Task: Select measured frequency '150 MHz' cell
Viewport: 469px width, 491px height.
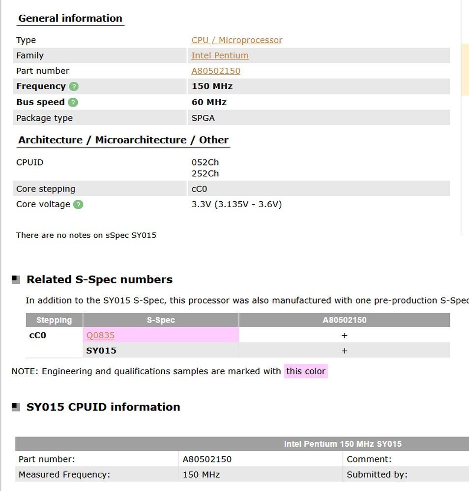Action: pos(201,474)
